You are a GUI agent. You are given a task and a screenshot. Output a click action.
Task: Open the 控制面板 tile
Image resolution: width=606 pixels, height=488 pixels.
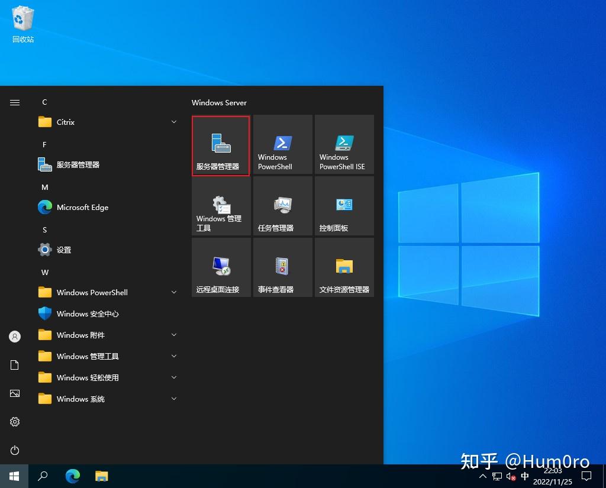344,206
